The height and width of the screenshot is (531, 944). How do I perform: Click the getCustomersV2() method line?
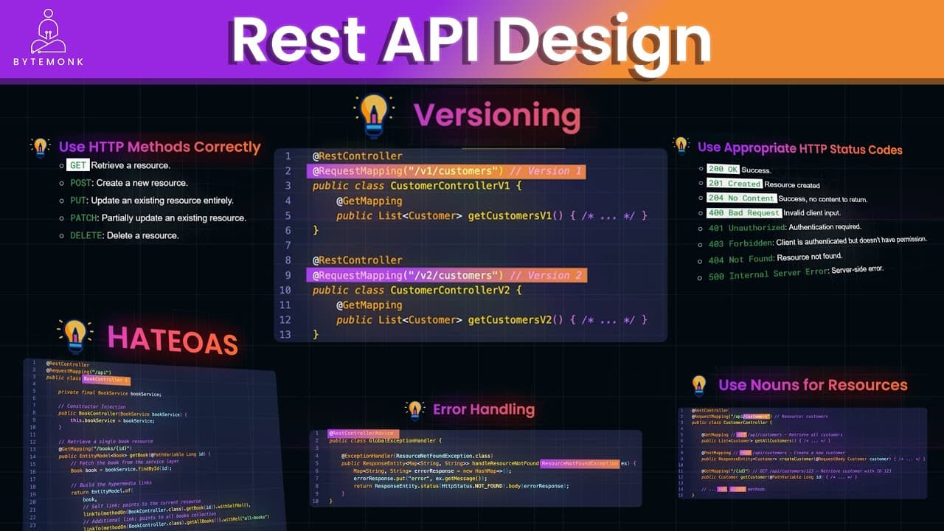coord(492,319)
